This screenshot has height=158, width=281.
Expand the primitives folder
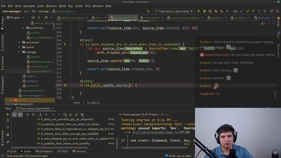(x=23, y=28)
